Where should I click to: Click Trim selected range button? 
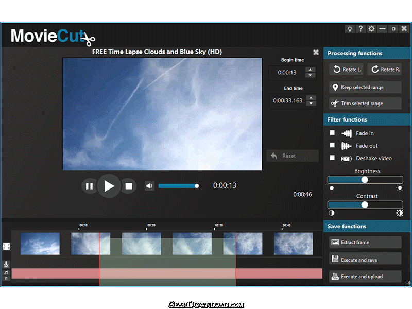tap(365, 104)
